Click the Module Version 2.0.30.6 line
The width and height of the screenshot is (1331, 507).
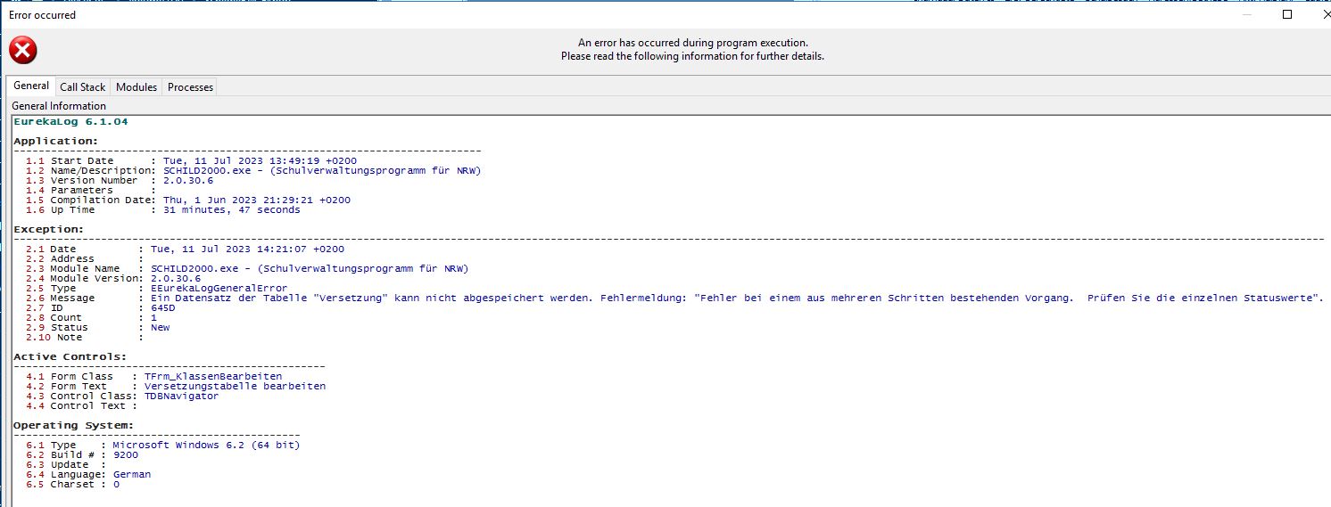pos(114,278)
